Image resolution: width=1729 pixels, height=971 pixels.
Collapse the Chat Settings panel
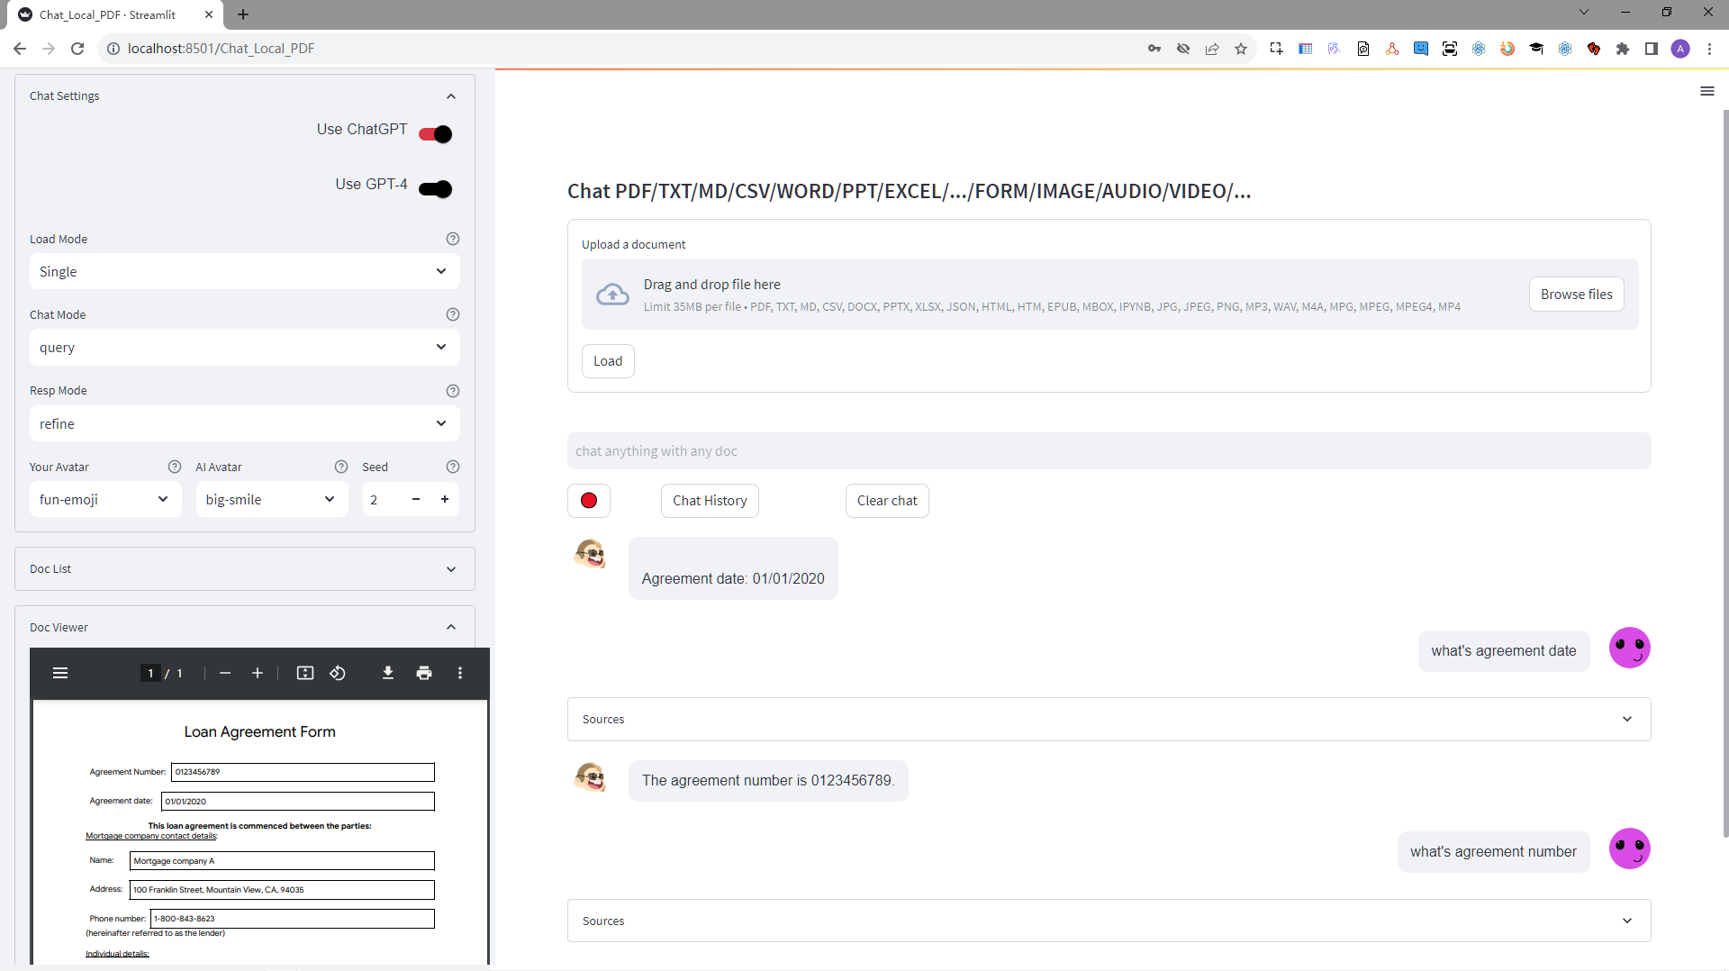[450, 95]
